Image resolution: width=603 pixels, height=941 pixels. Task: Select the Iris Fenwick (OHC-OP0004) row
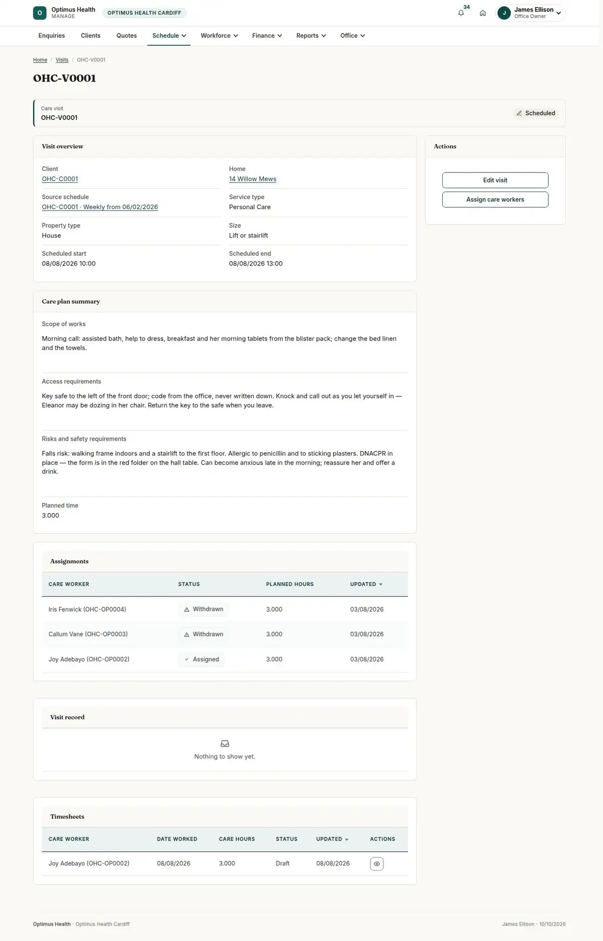(x=225, y=610)
